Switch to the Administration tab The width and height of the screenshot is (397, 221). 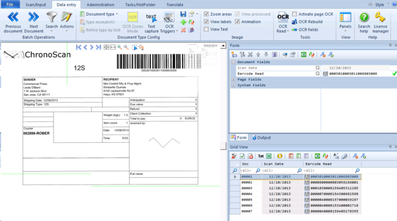(100, 5)
